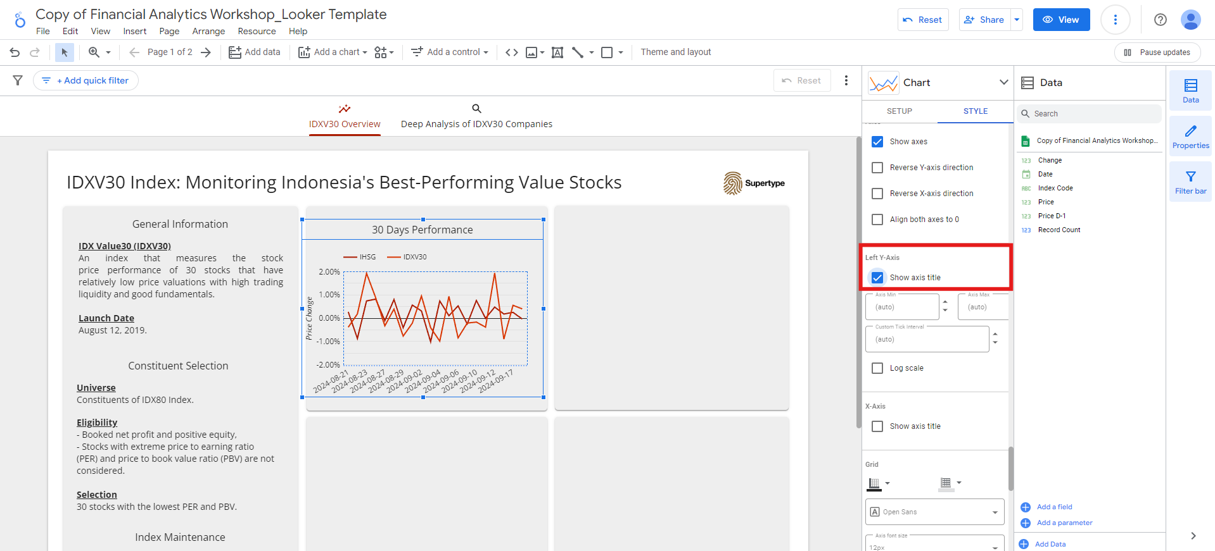1215x551 pixels.
Task: Toggle the Log scale checkbox
Action: 877,368
